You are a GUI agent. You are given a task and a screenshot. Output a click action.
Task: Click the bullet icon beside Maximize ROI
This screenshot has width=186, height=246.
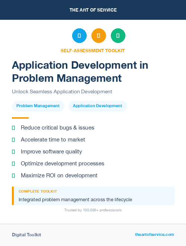pyautogui.click(x=13, y=175)
